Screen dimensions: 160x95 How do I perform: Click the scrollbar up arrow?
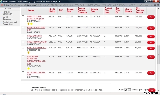[x=158, y=9]
